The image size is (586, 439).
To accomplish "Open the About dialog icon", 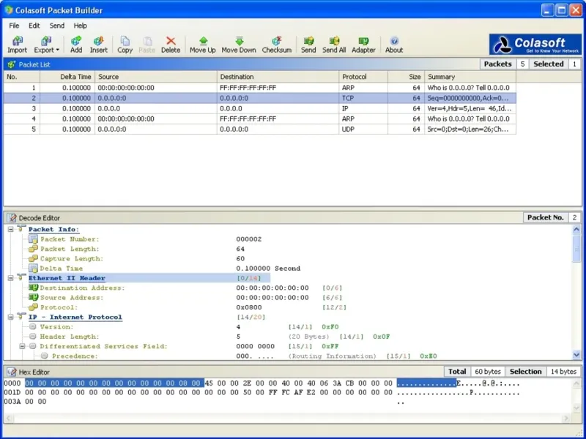I will (394, 44).
